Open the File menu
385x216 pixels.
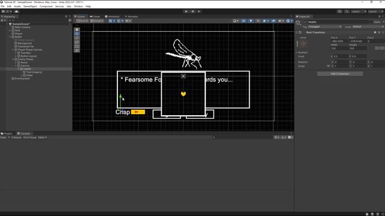coord(2,7)
